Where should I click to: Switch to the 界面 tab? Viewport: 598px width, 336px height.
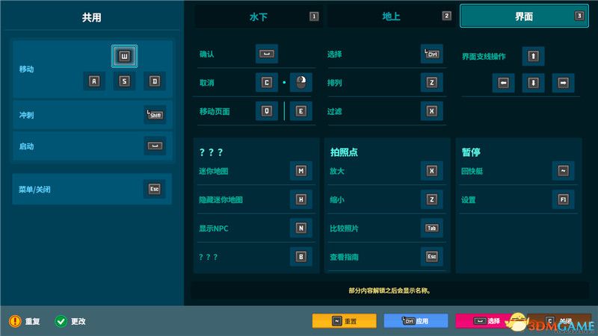coord(524,16)
